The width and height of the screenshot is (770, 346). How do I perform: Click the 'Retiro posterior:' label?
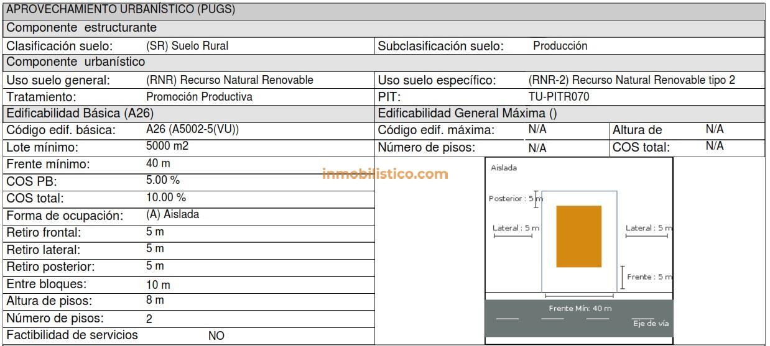(50, 267)
